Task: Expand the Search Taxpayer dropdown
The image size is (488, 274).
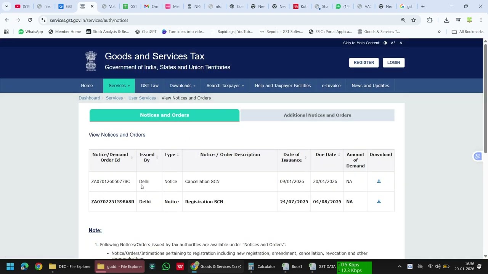Action: point(225,86)
